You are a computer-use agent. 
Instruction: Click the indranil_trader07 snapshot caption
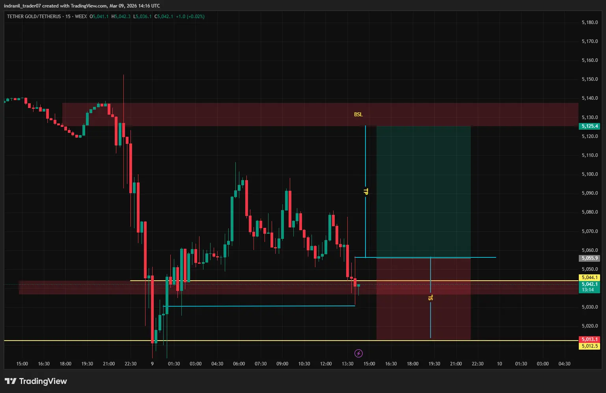[x=82, y=6]
